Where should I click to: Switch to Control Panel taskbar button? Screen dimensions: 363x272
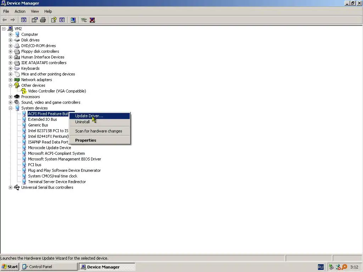point(49,267)
